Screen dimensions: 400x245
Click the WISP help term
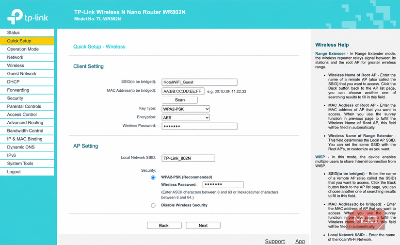pos(320,157)
